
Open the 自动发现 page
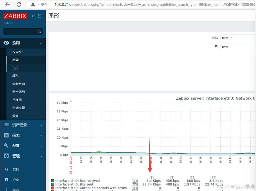click(x=18, y=108)
